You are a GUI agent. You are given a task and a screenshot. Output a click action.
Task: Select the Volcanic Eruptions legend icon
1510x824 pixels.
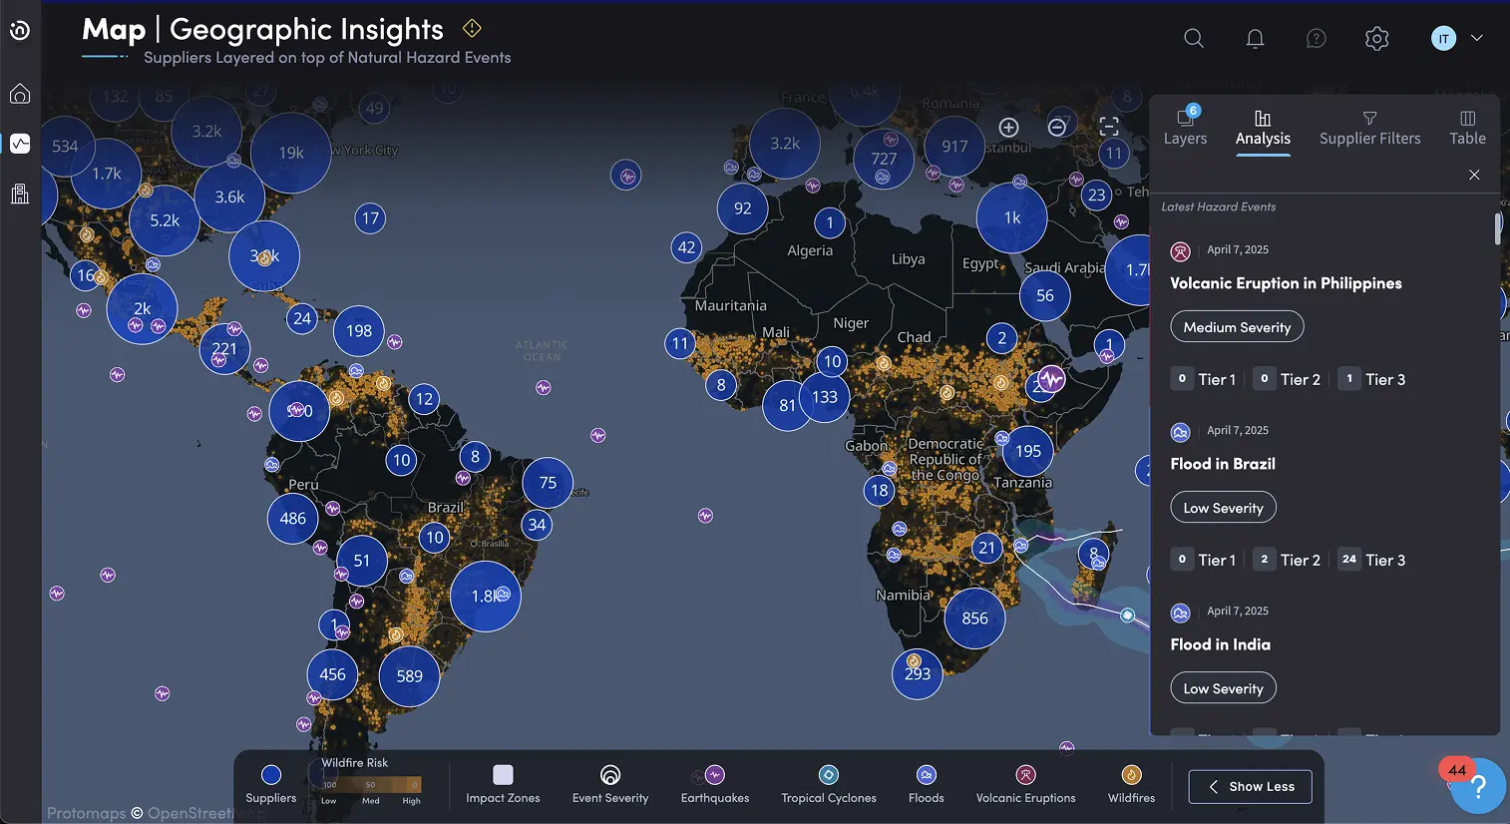pyautogui.click(x=1025, y=775)
